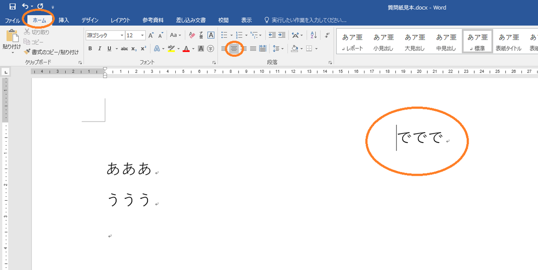Switch to the 挿入 tab
Screen dimensions: 538x270
[64, 20]
